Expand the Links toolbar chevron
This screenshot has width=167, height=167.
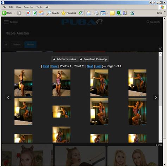coord(165,11)
